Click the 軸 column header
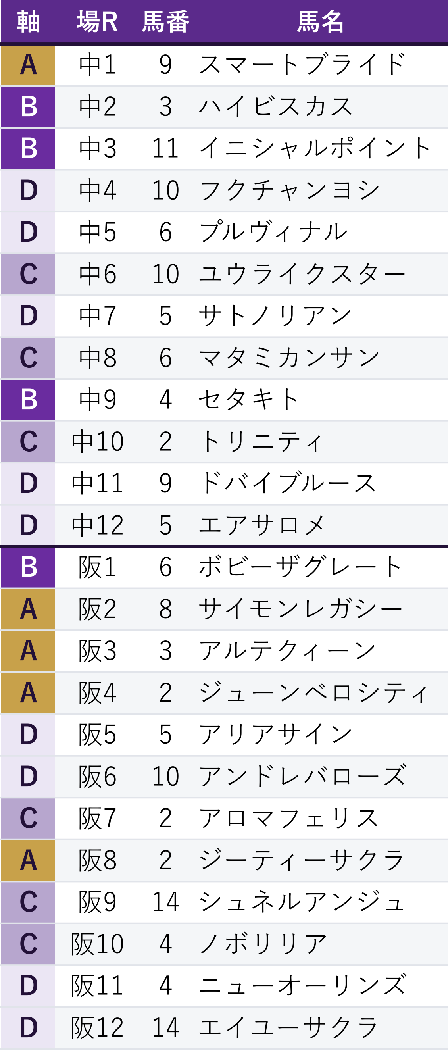This screenshot has height=1050, width=448. (x=28, y=21)
